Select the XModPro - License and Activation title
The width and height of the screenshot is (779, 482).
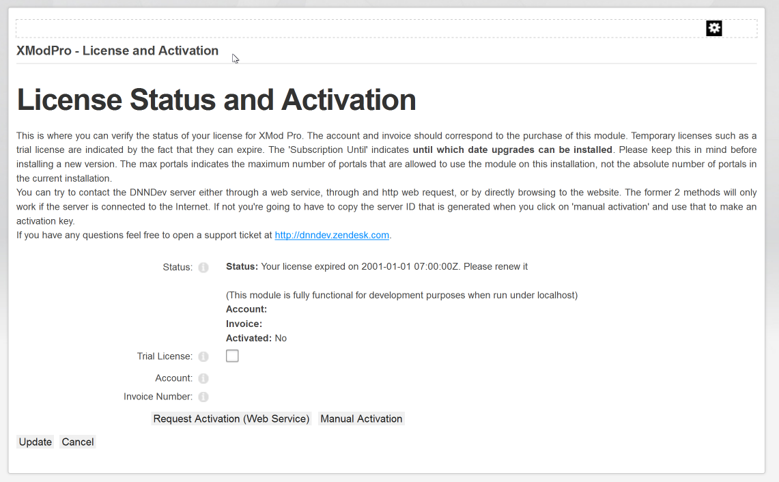point(117,51)
